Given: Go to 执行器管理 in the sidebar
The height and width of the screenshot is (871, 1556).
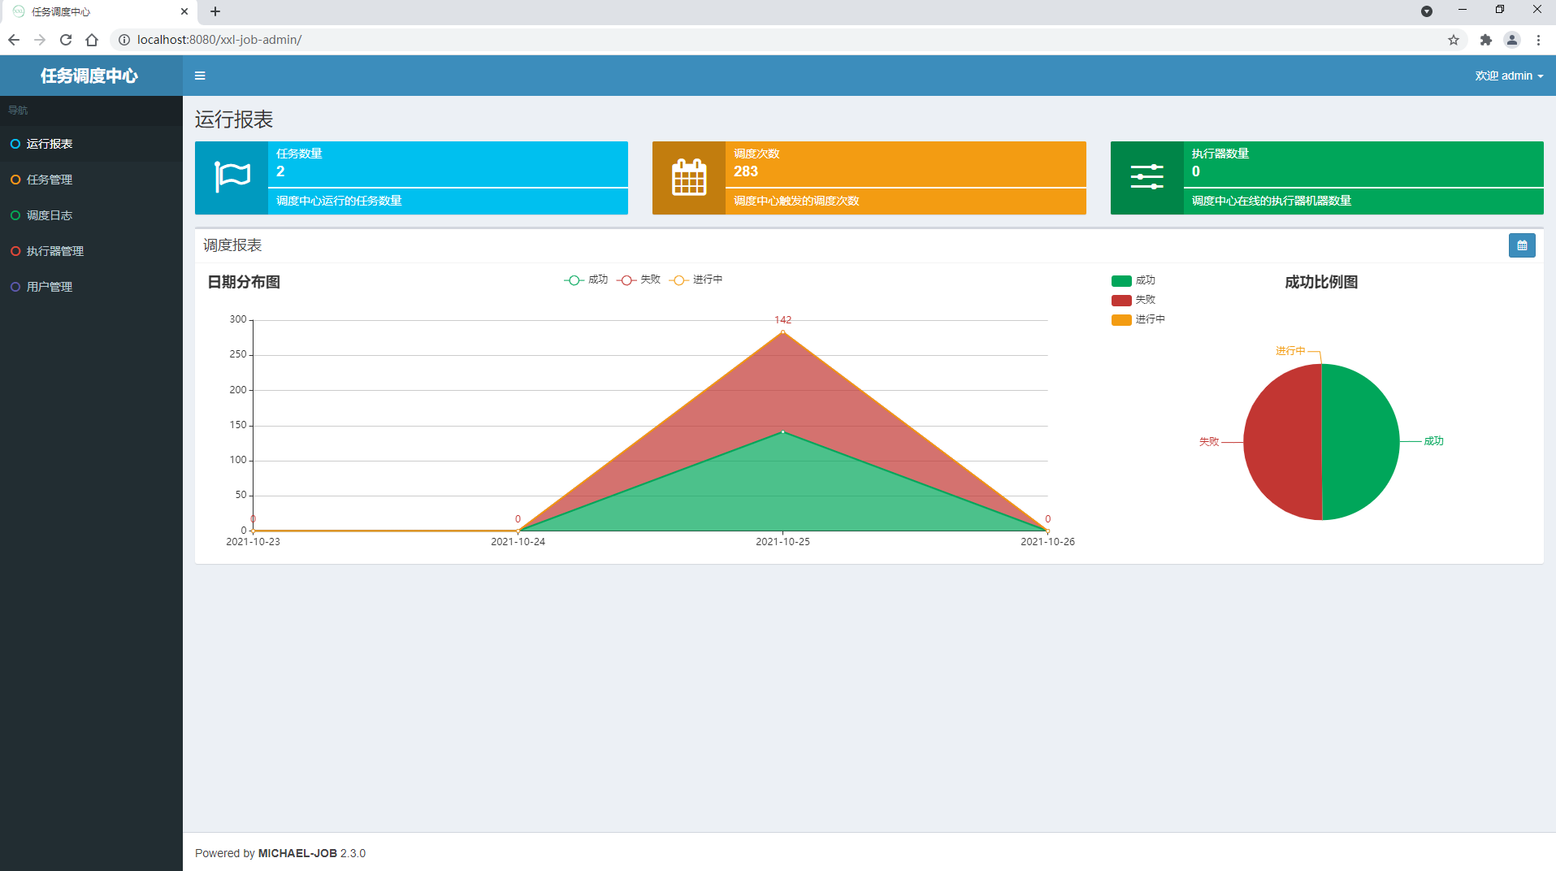Looking at the screenshot, I should 54,251.
